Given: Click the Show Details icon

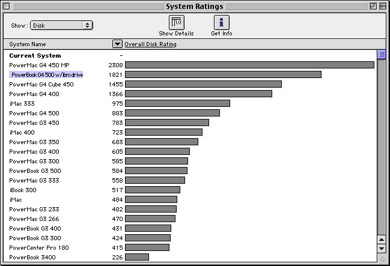Looking at the screenshot, I should (176, 22).
